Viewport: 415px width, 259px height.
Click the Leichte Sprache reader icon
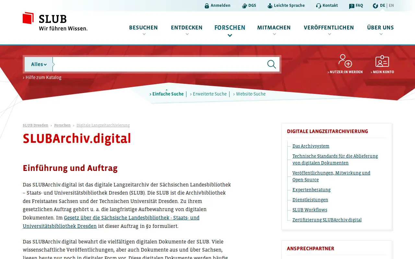[x=270, y=6]
